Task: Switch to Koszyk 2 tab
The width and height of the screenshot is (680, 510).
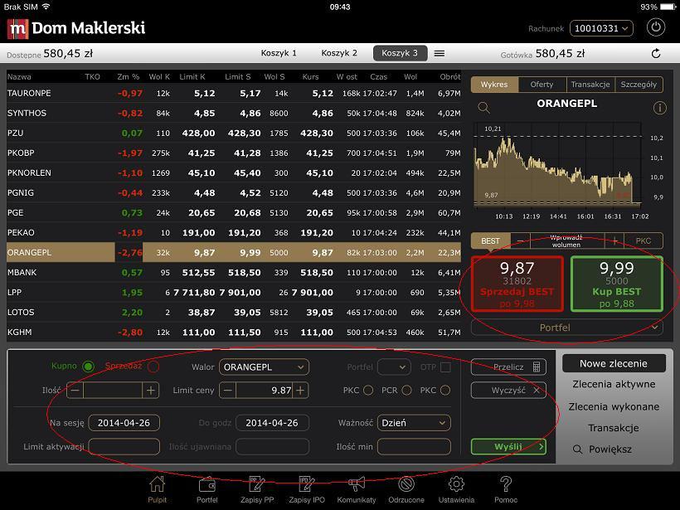Action: click(339, 53)
